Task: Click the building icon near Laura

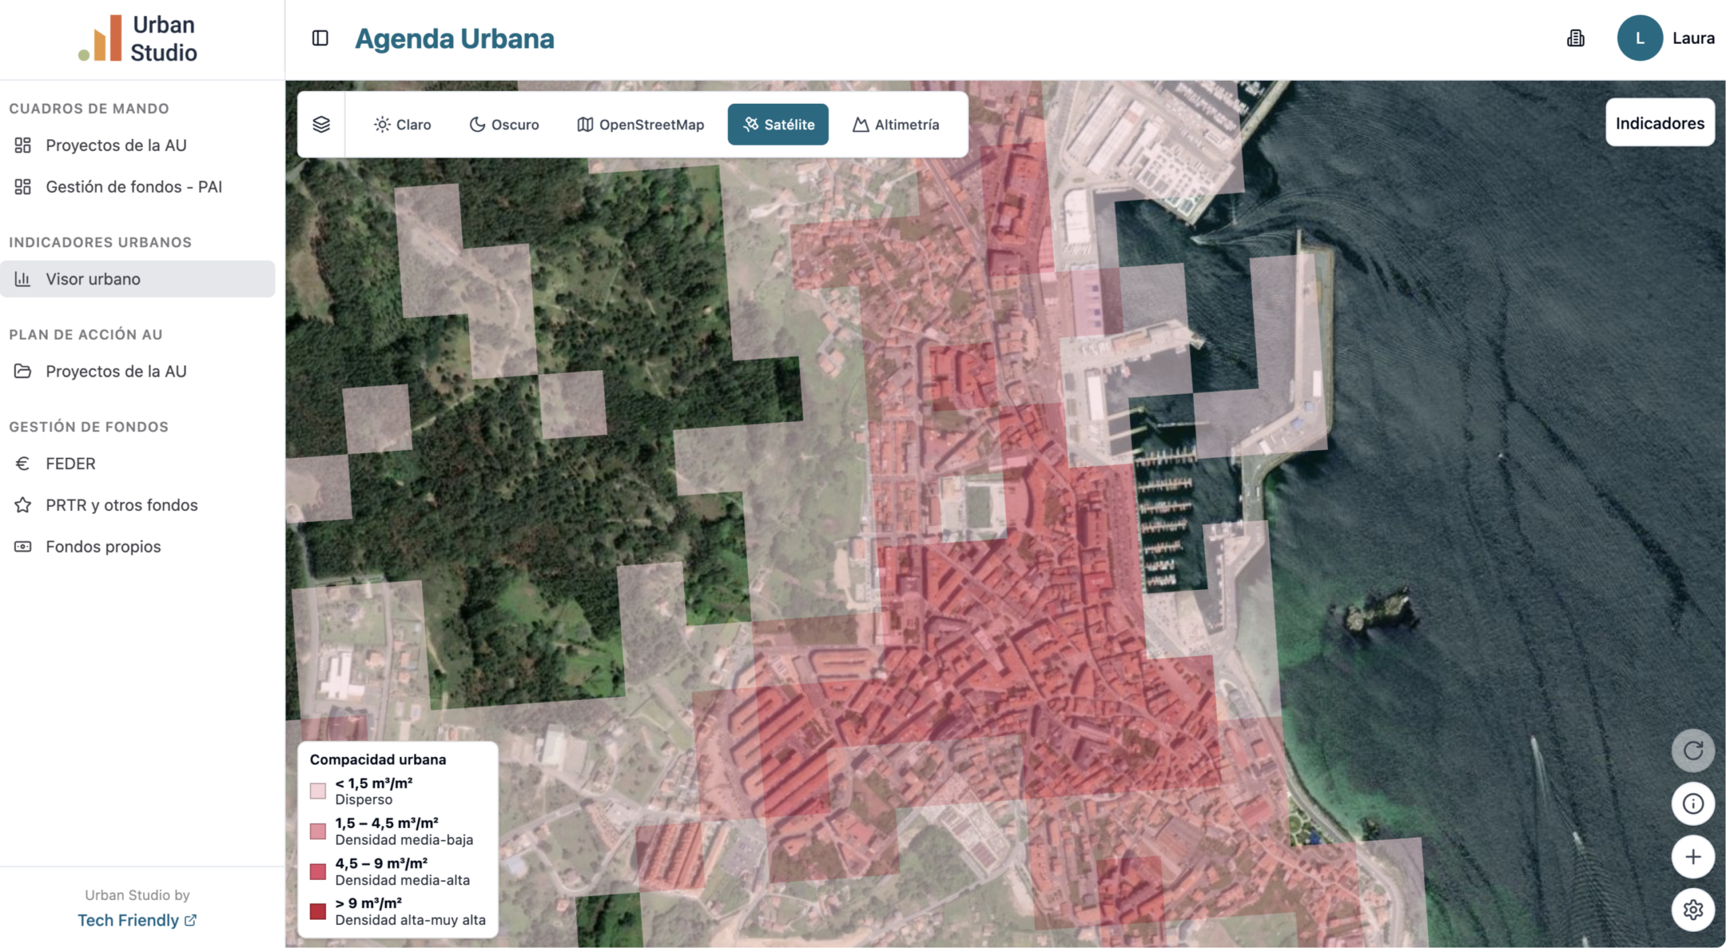Action: pos(1575,38)
